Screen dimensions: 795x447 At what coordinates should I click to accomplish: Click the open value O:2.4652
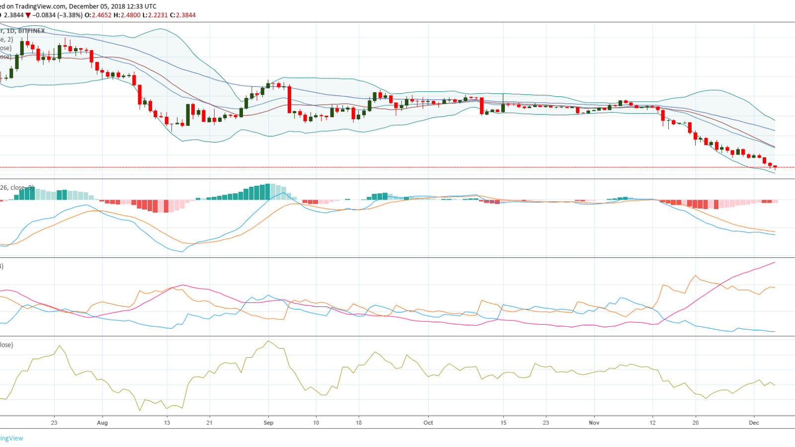pos(98,15)
